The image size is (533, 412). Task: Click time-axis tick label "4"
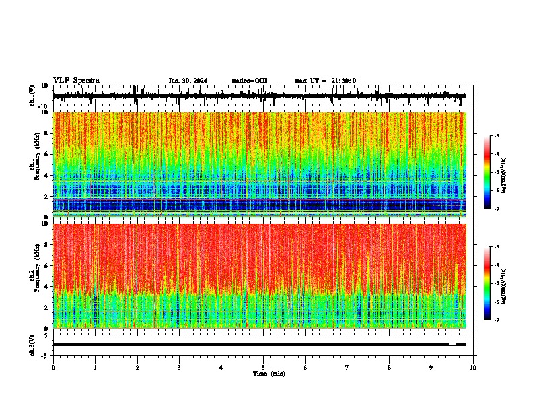point(221,368)
